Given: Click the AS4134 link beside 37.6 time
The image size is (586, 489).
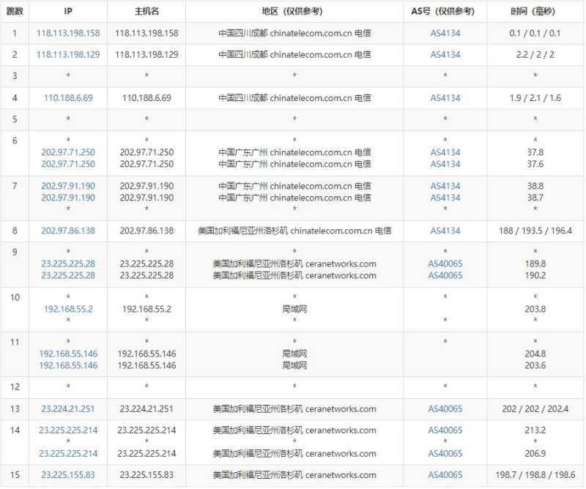Looking at the screenshot, I should pyautogui.click(x=445, y=164).
